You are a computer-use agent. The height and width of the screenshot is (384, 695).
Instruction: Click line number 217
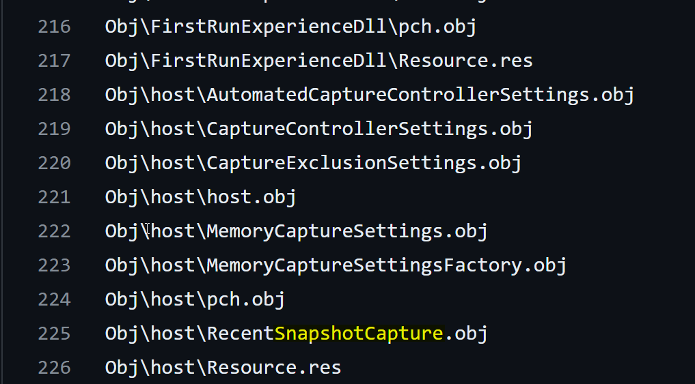coord(54,61)
